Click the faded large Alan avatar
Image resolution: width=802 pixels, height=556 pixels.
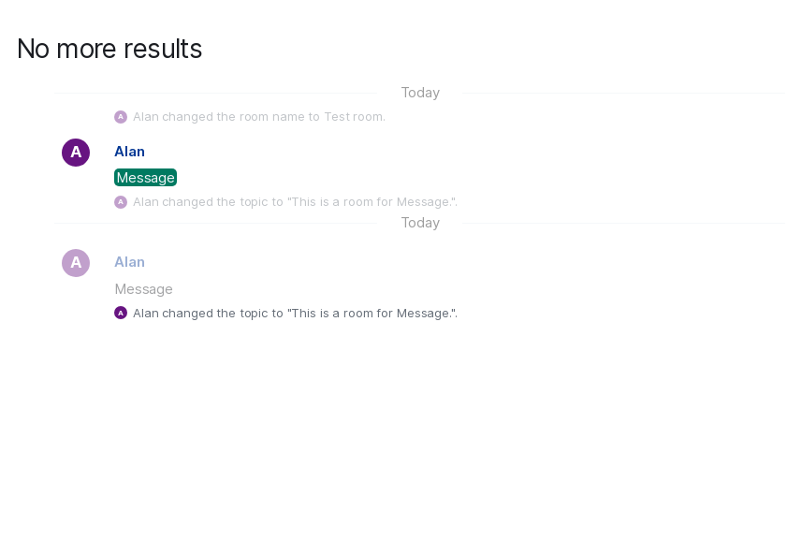coord(76,263)
